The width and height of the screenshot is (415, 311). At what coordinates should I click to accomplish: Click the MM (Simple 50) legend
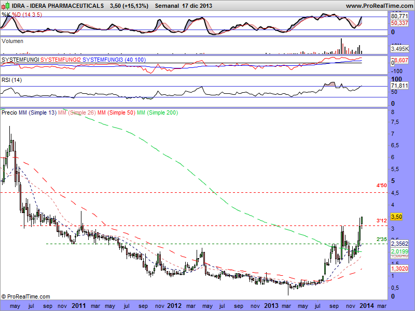(116, 112)
